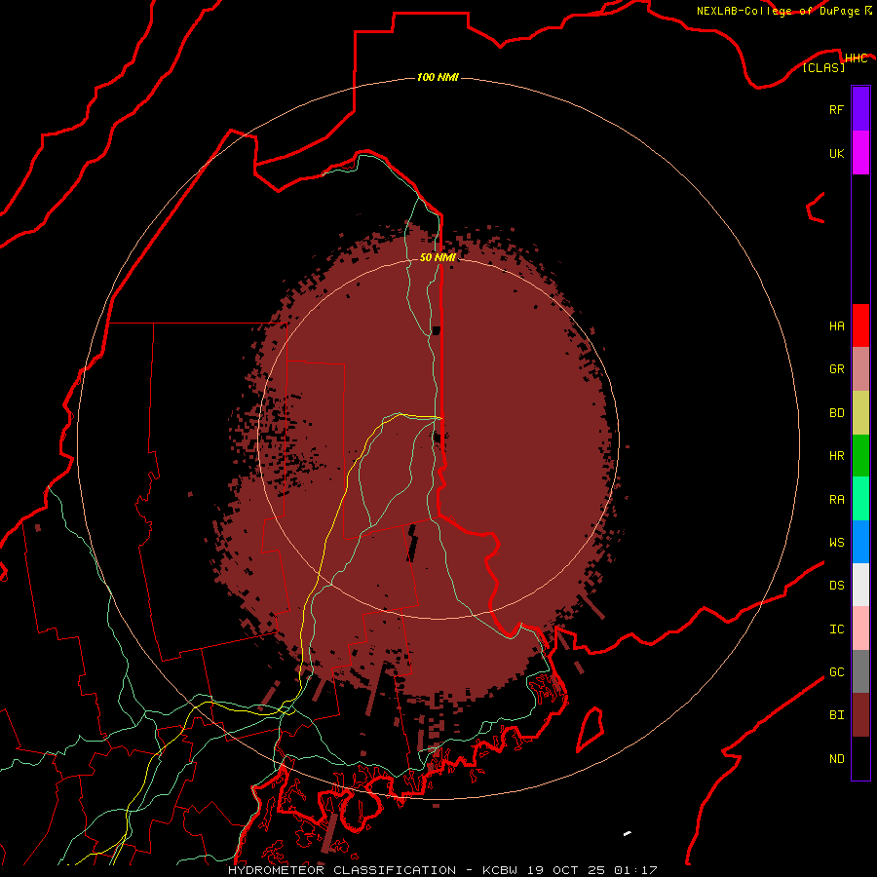The image size is (877, 877).
Task: Select the "HA" legend label
Action: (836, 326)
